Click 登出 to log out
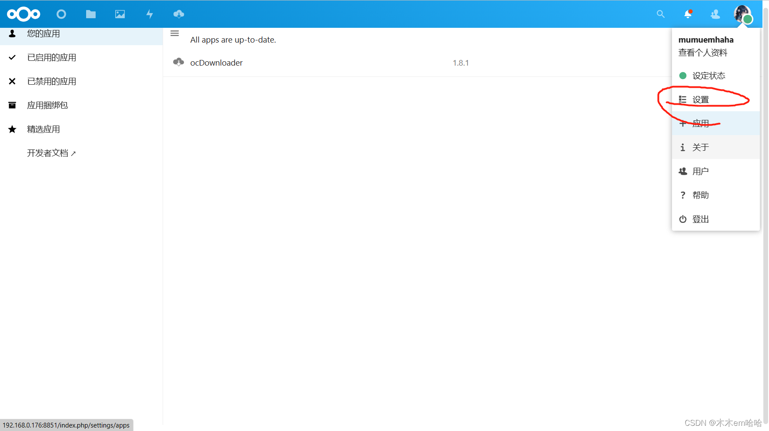Screen dimensions: 769x431 point(700,219)
